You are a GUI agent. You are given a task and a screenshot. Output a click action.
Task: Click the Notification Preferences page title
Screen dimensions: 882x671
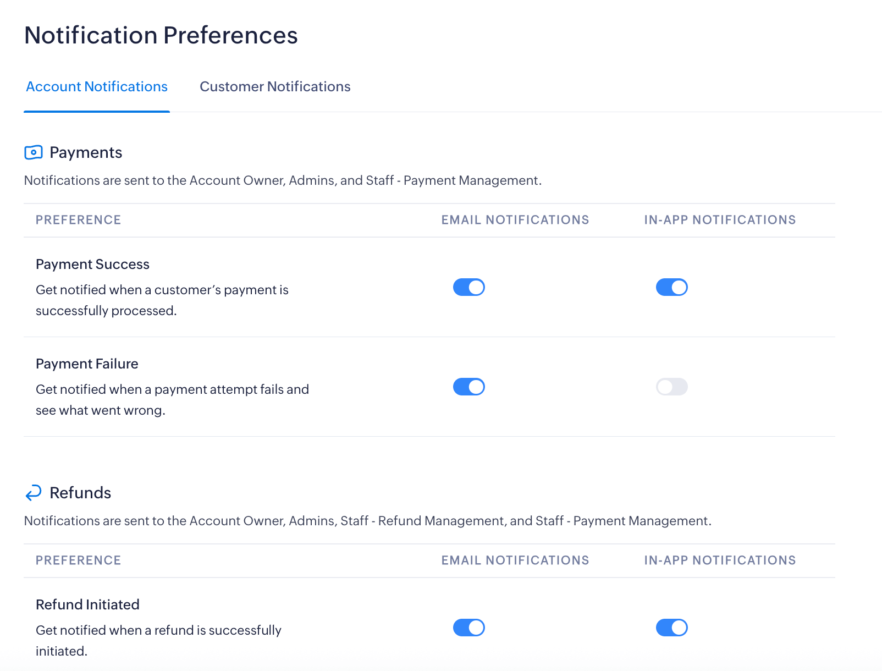click(x=161, y=35)
